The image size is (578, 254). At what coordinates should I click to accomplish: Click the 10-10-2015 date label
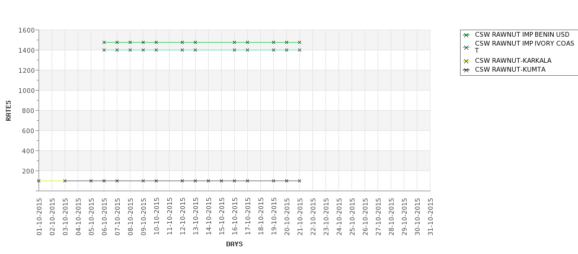pos(157,217)
